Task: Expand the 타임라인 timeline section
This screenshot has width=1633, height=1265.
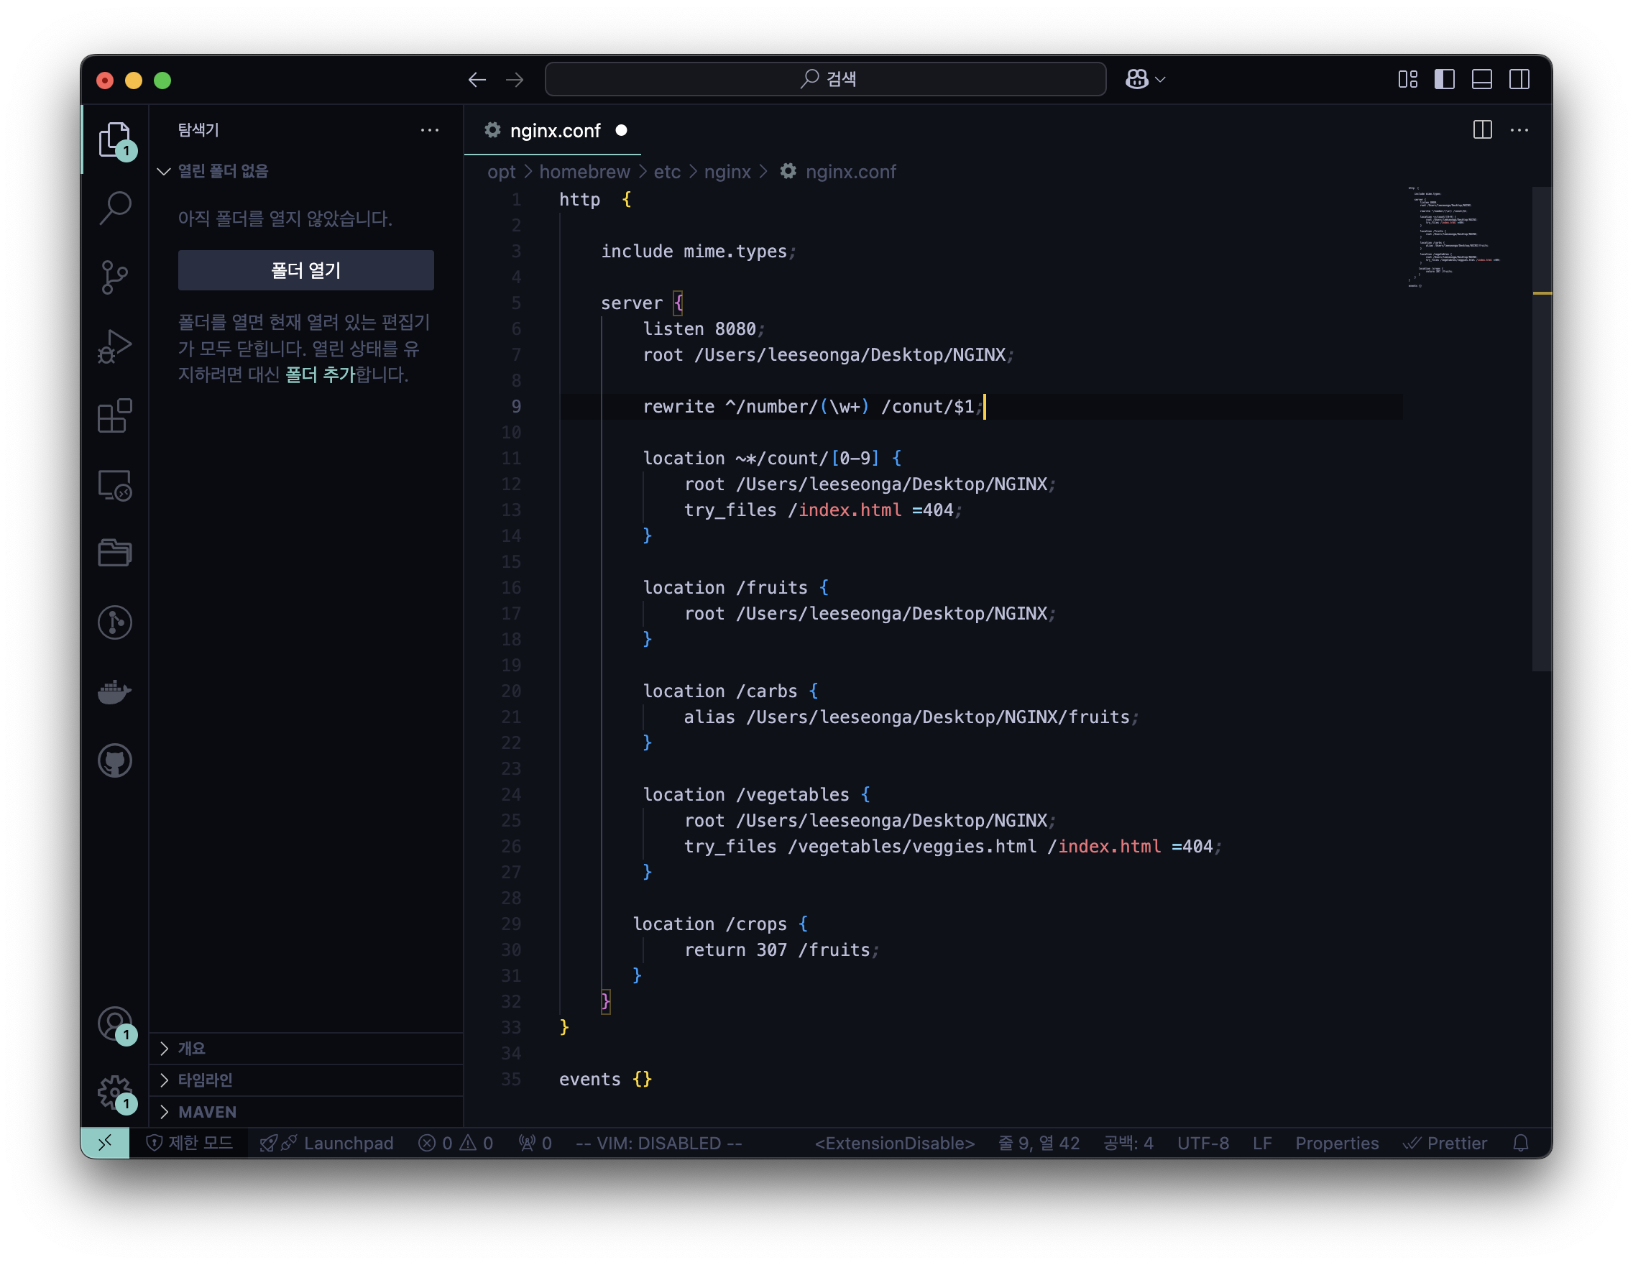Action: point(205,1080)
